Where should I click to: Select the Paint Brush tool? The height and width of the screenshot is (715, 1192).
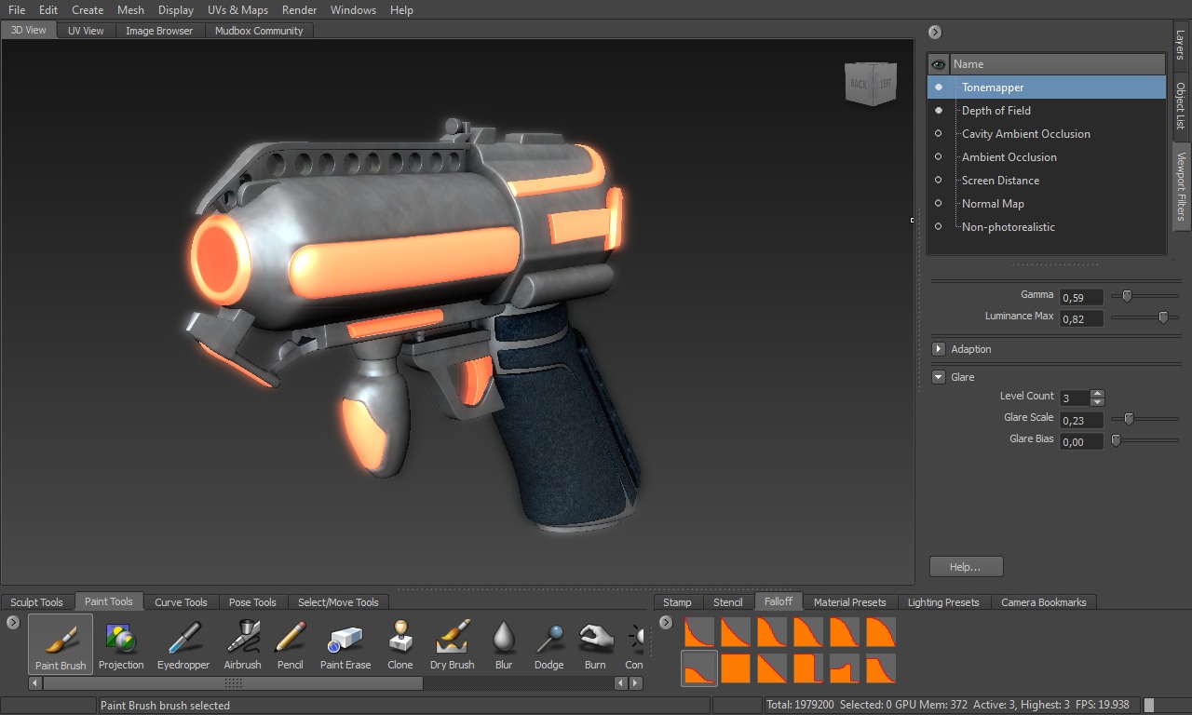coord(60,644)
